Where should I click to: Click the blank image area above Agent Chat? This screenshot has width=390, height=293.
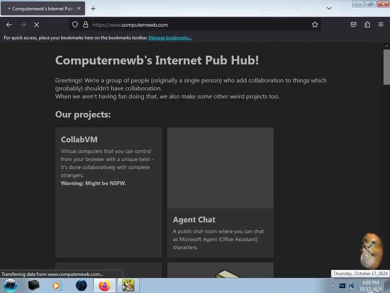pos(221,168)
